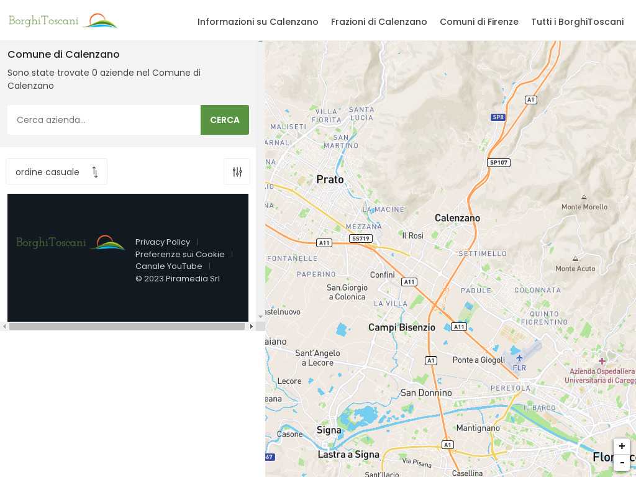Click the sort arrows icon
636x477 pixels.
(x=95, y=172)
